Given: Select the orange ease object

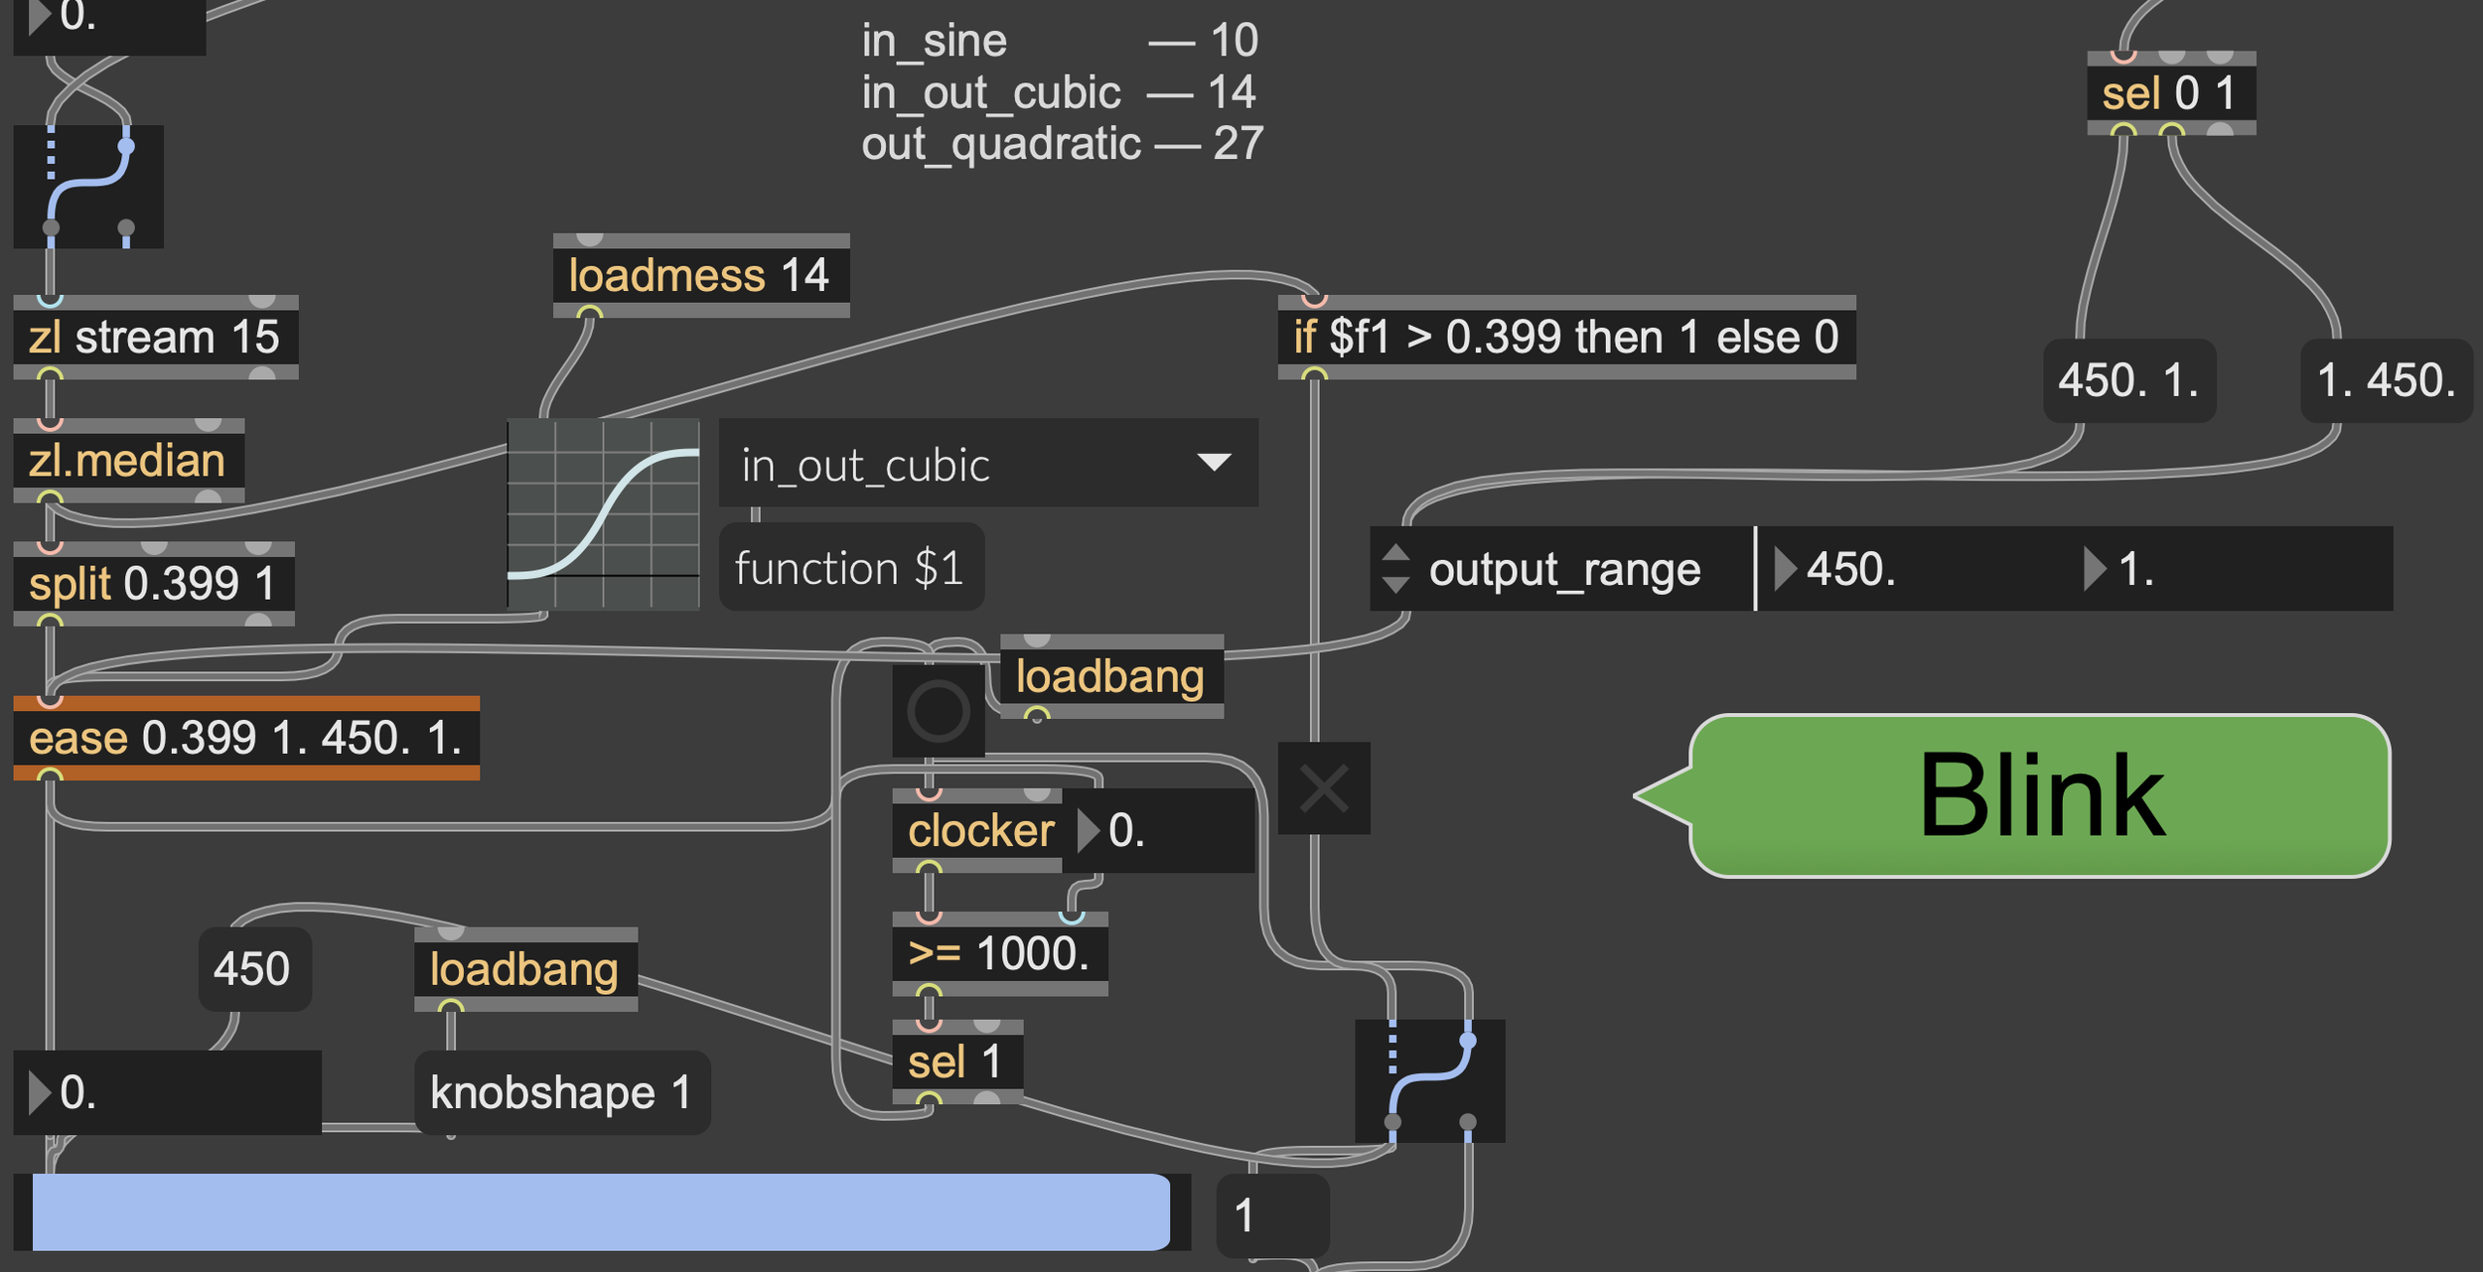Looking at the screenshot, I should point(245,738).
